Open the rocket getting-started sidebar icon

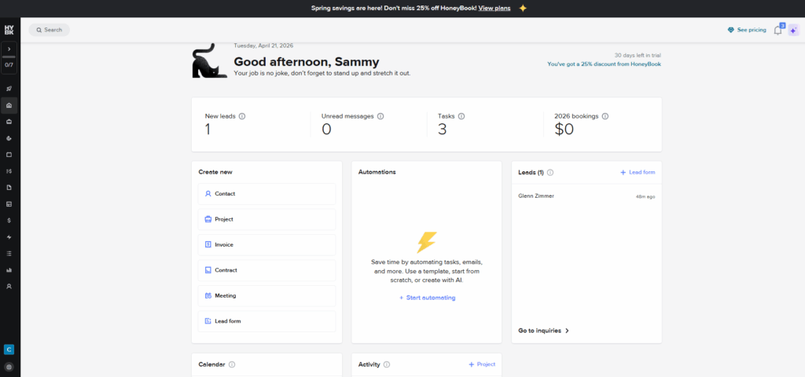click(9, 89)
